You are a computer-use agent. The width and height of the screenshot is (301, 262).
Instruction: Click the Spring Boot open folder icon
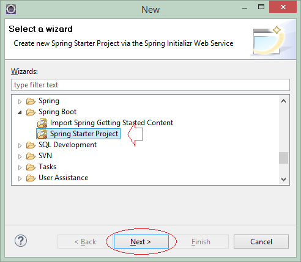31,112
